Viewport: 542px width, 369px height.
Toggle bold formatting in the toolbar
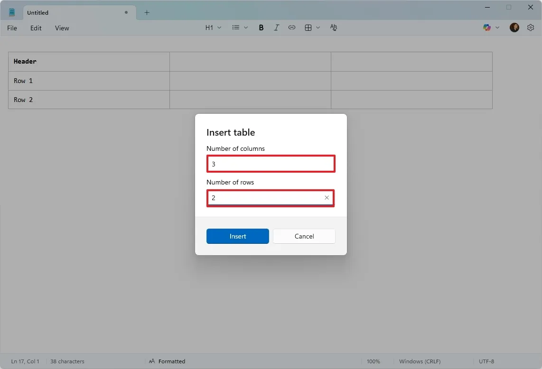[x=261, y=28]
